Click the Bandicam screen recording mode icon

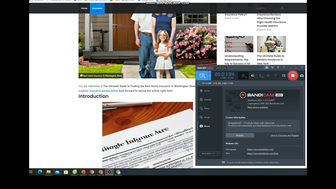202,76
